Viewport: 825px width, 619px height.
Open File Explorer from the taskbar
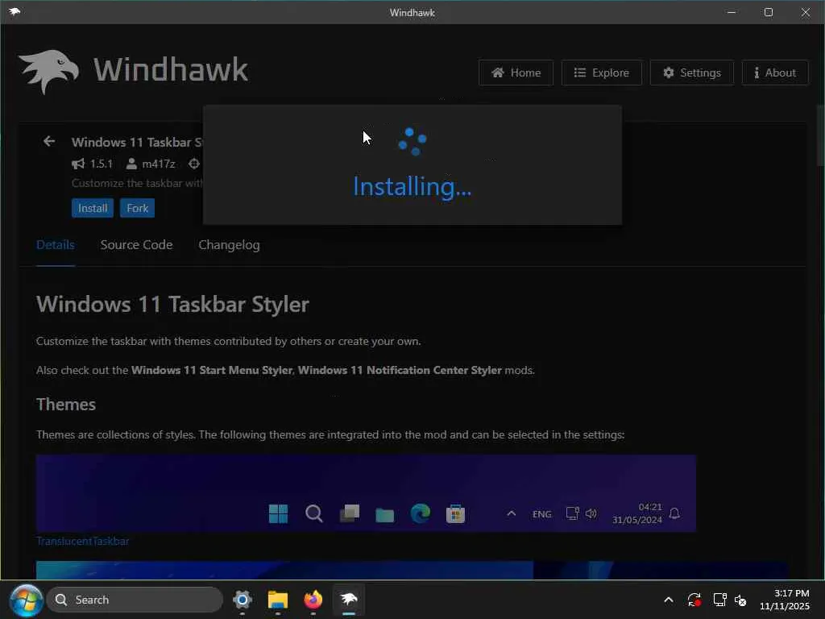click(278, 600)
